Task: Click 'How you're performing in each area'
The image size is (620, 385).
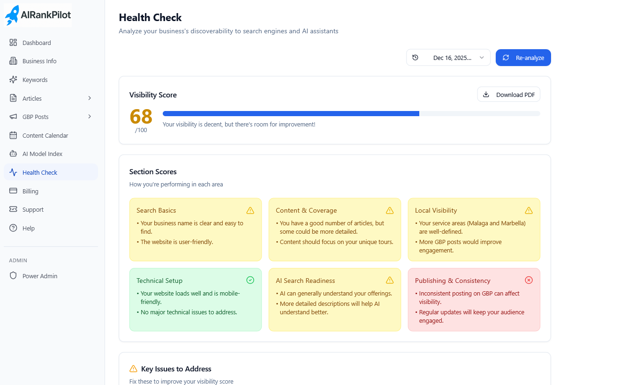Action: coord(176,184)
